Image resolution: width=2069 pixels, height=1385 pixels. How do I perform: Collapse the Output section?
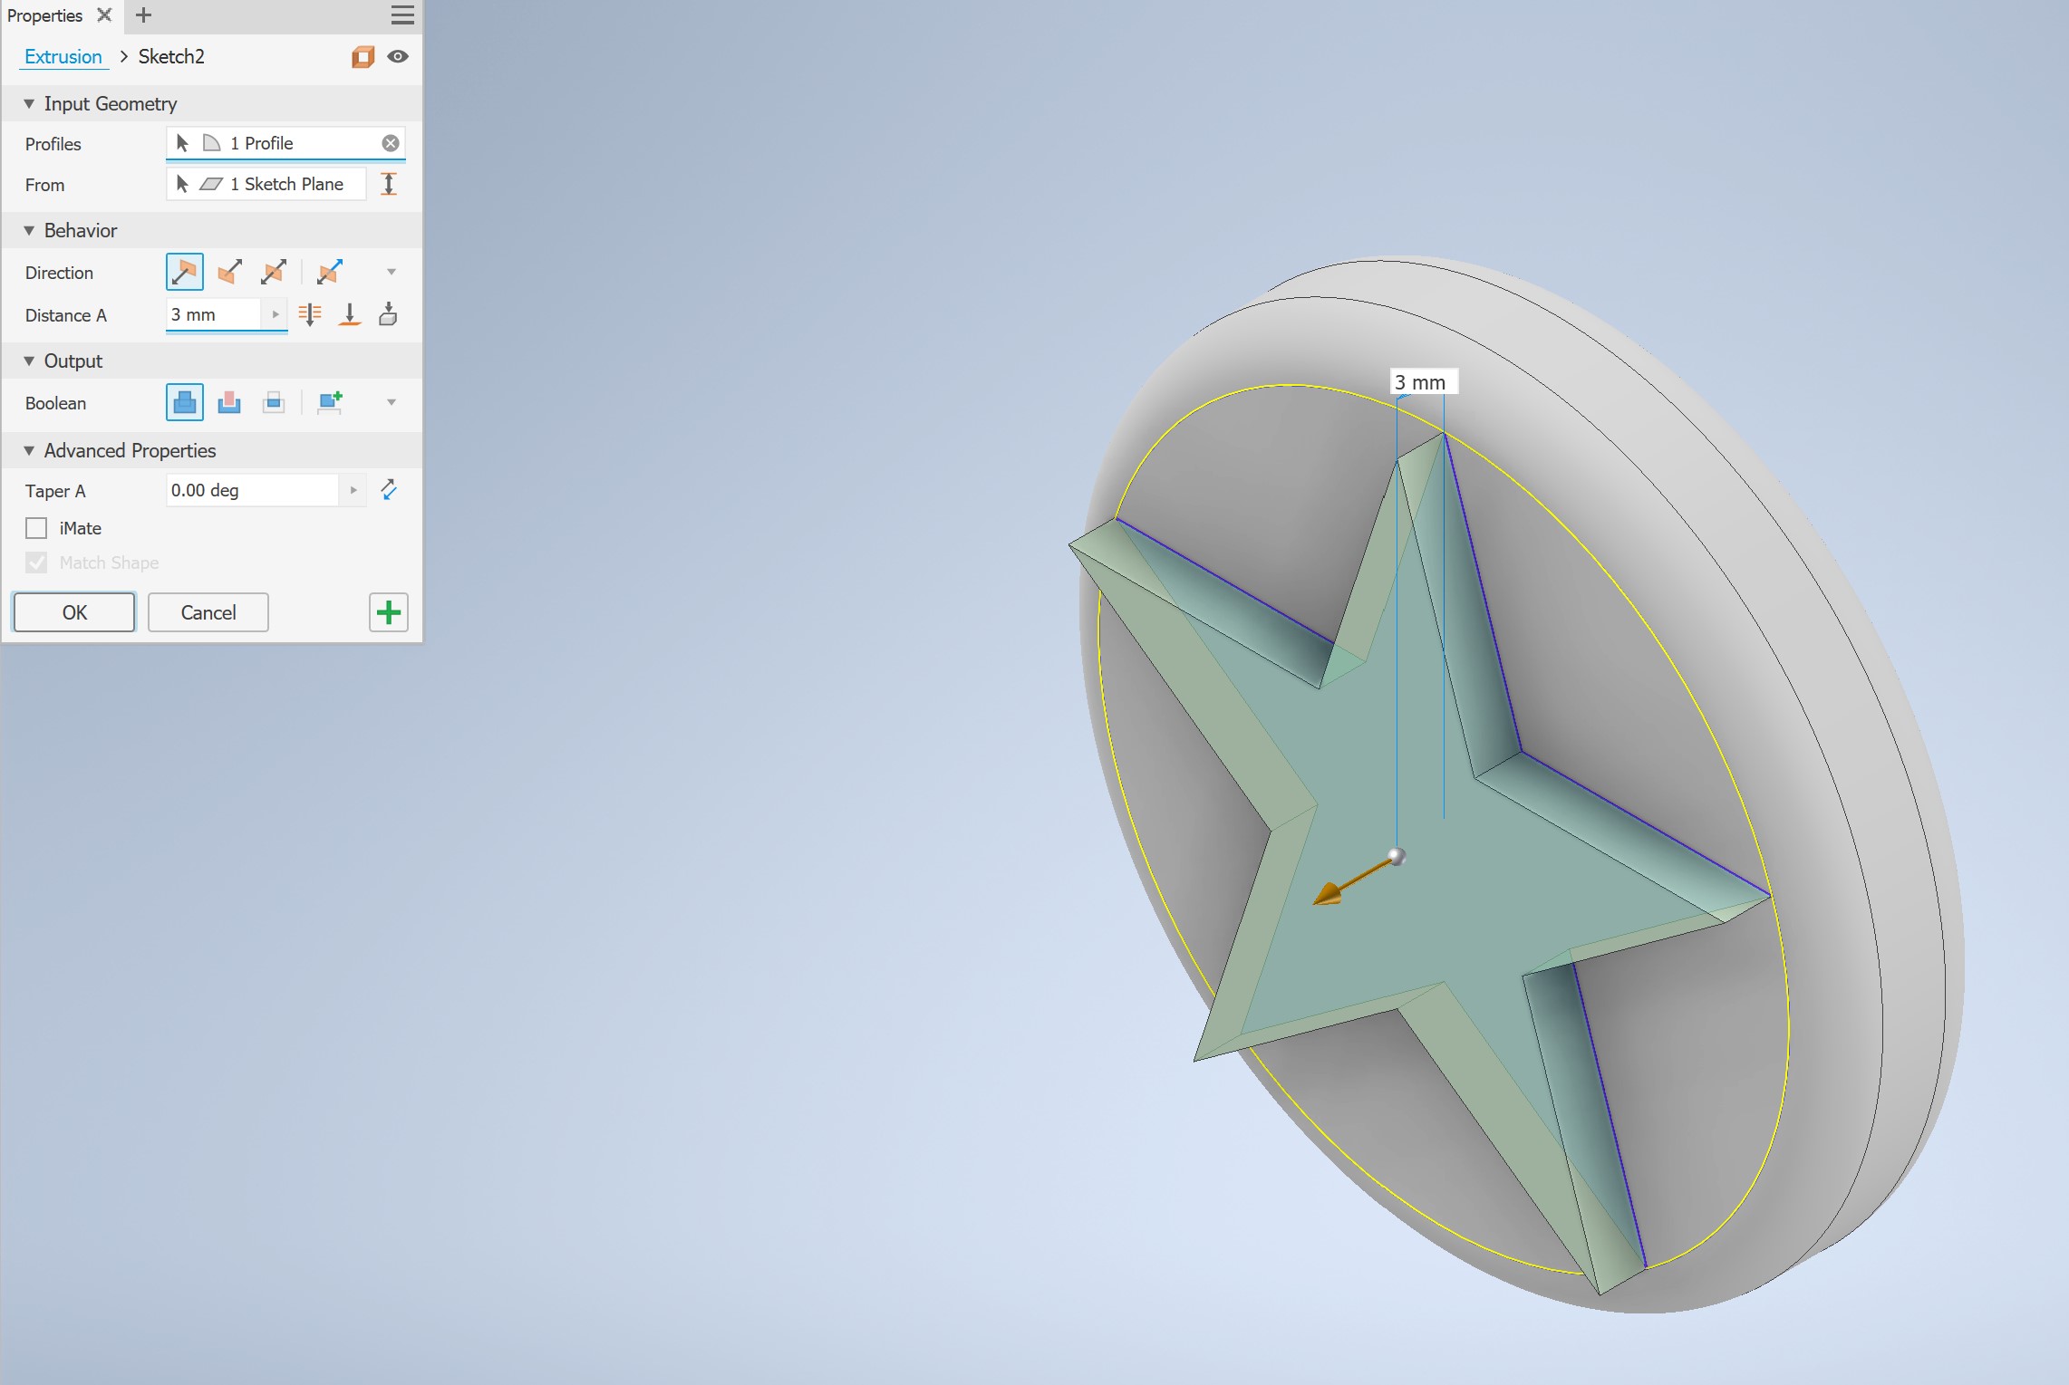click(29, 361)
